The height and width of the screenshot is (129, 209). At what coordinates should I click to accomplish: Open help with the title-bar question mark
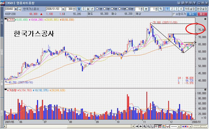[187, 3]
